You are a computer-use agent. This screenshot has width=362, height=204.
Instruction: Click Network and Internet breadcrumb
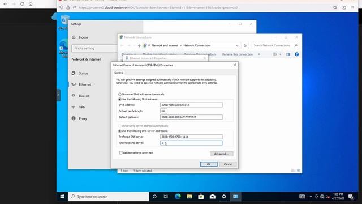165,45
